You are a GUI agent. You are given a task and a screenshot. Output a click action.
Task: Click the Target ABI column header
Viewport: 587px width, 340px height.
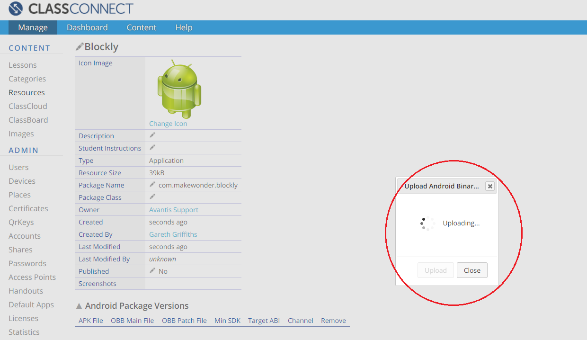pyautogui.click(x=264, y=321)
